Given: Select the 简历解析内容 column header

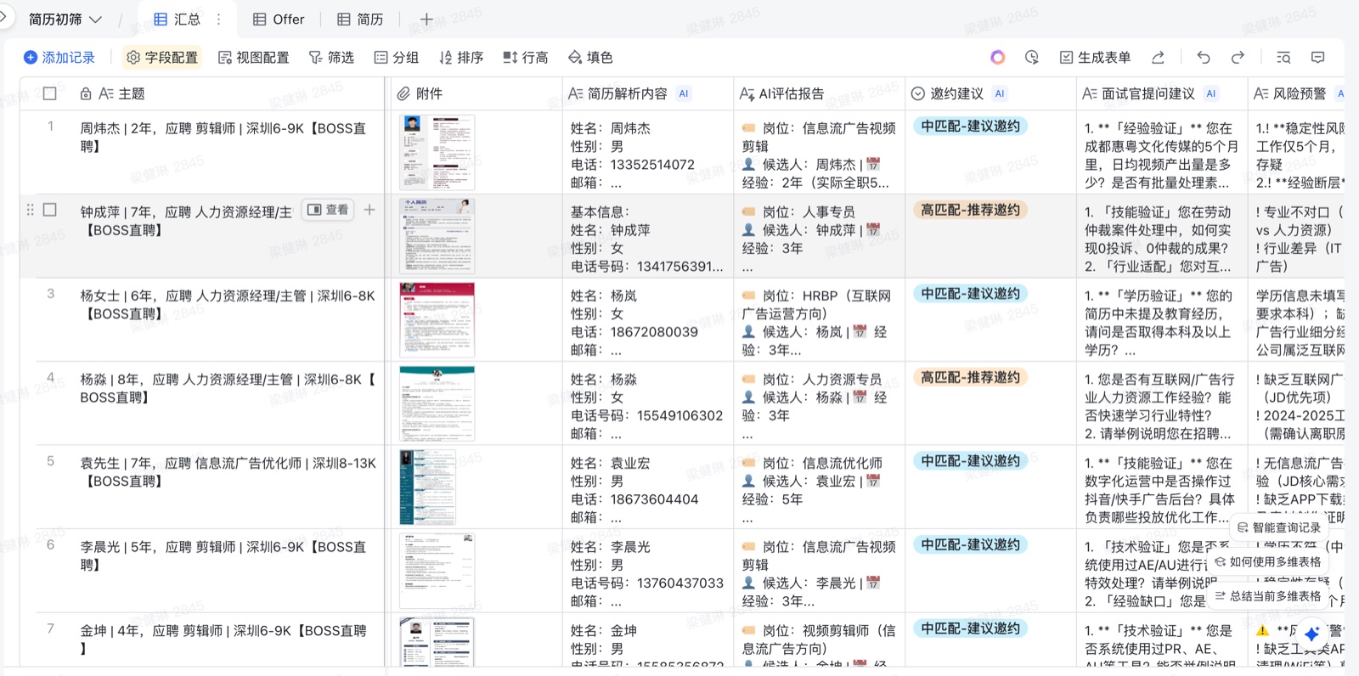Looking at the screenshot, I should click(647, 93).
